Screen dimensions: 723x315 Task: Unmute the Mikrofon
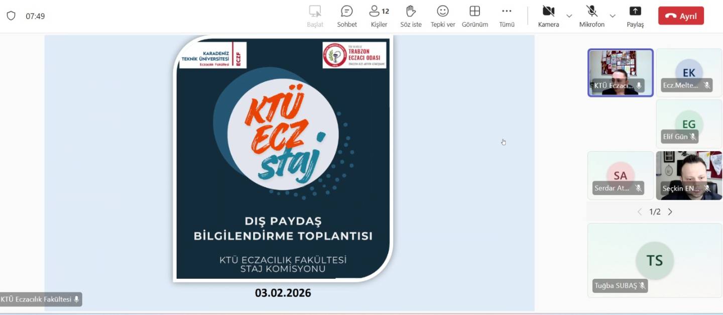tap(591, 16)
